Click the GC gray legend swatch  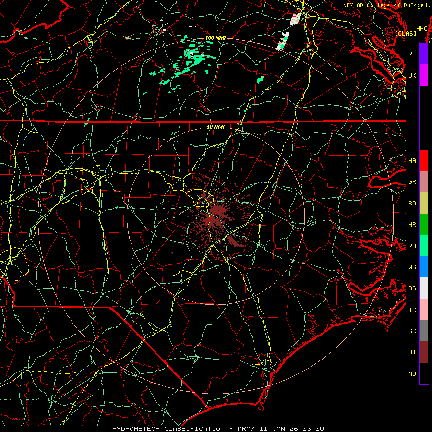[424, 331]
